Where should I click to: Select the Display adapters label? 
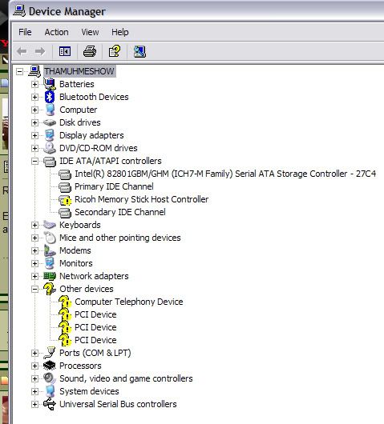pyautogui.click(x=91, y=135)
